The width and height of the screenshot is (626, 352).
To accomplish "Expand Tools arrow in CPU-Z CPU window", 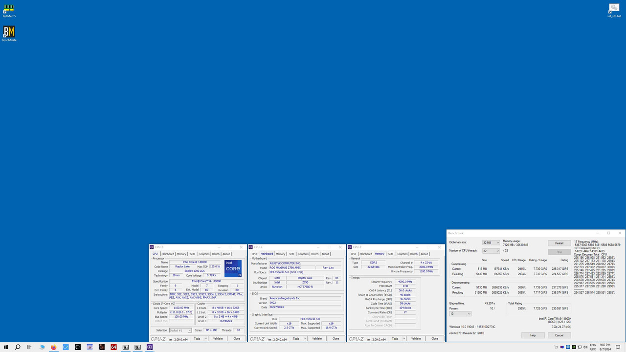I will 206,338.
